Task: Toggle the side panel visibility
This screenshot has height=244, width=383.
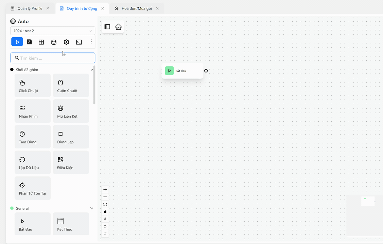Action: 107,27
